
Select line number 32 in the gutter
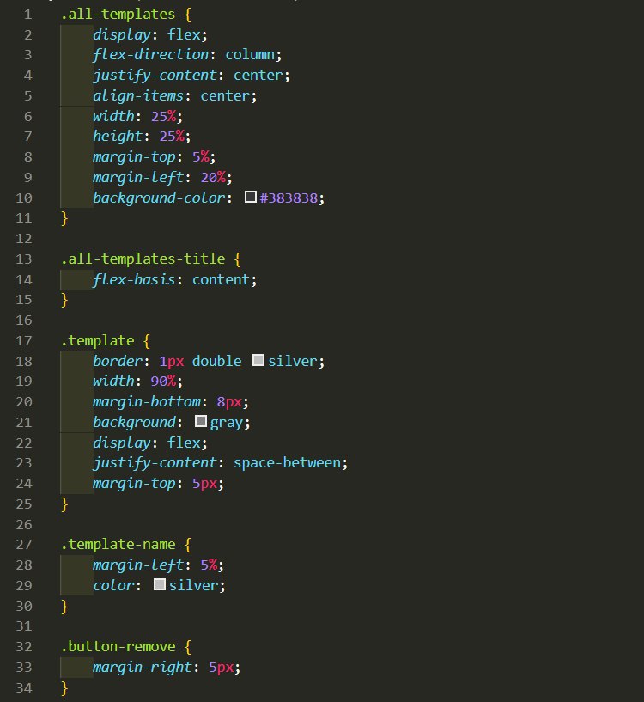click(24, 646)
